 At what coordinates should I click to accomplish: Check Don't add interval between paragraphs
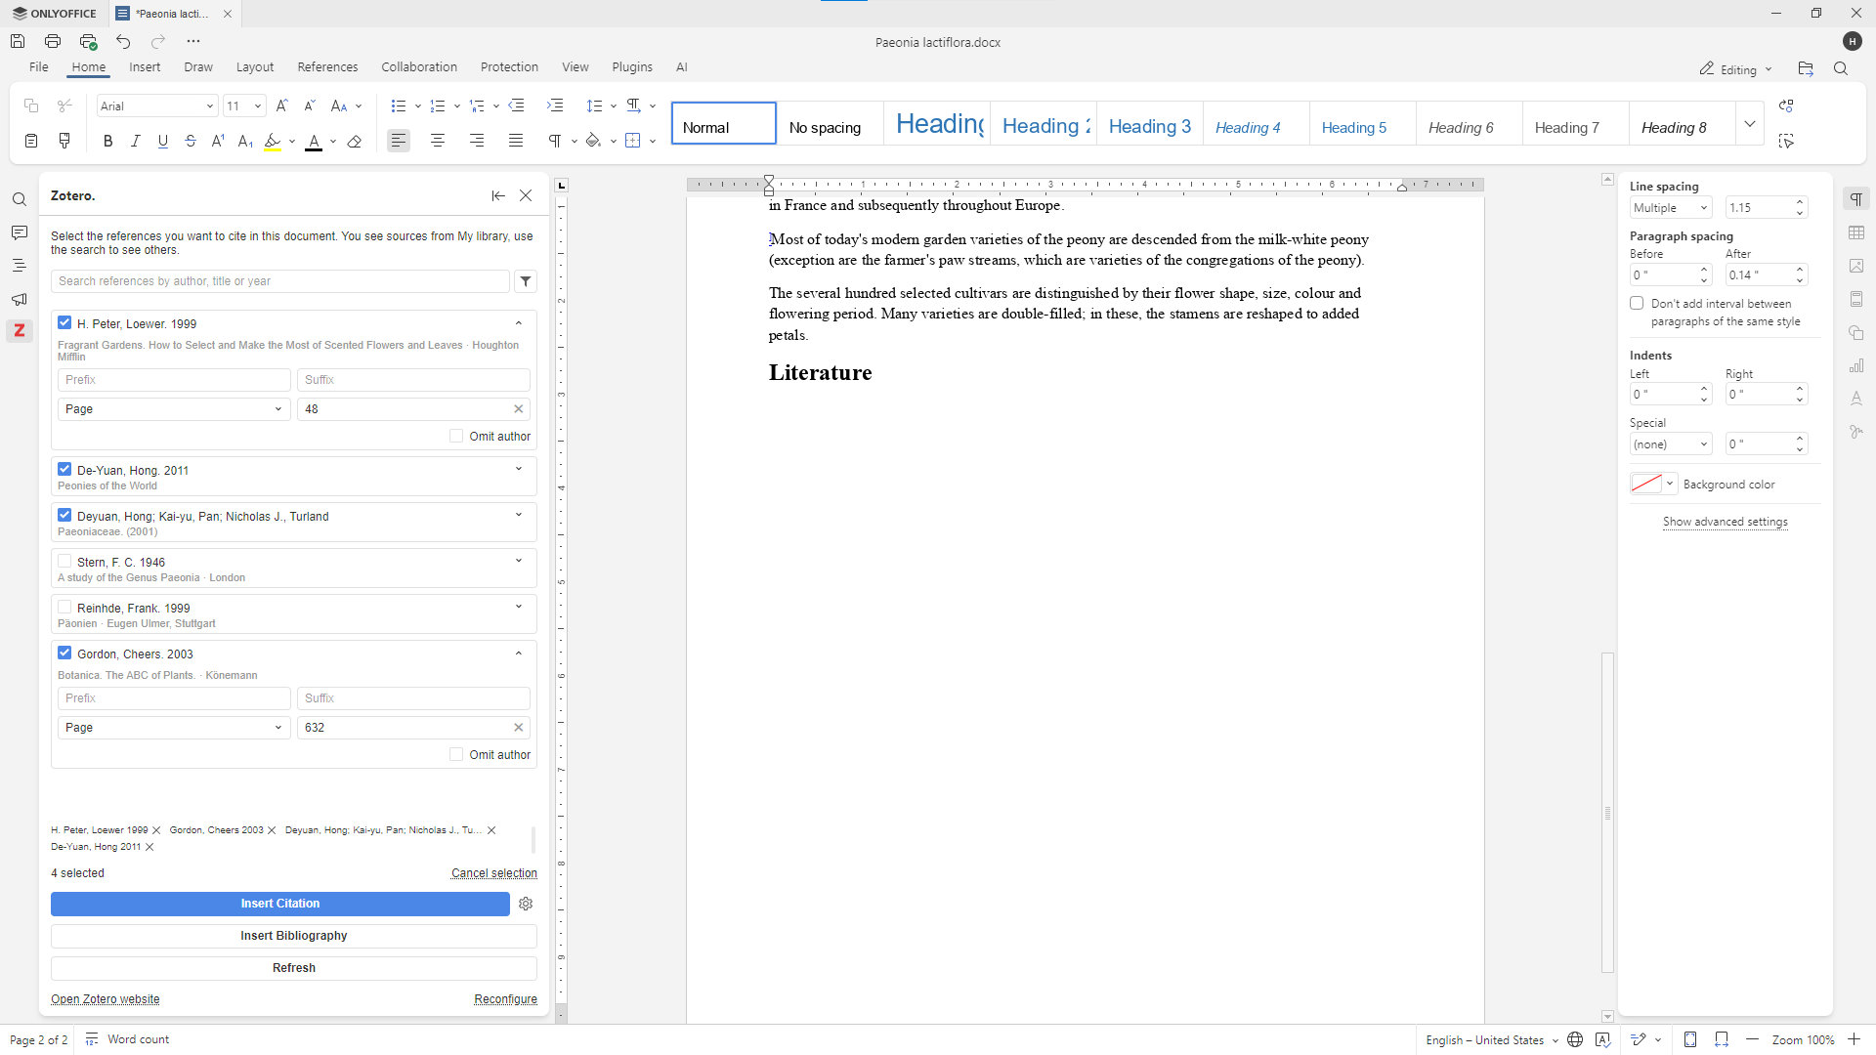point(1637,303)
